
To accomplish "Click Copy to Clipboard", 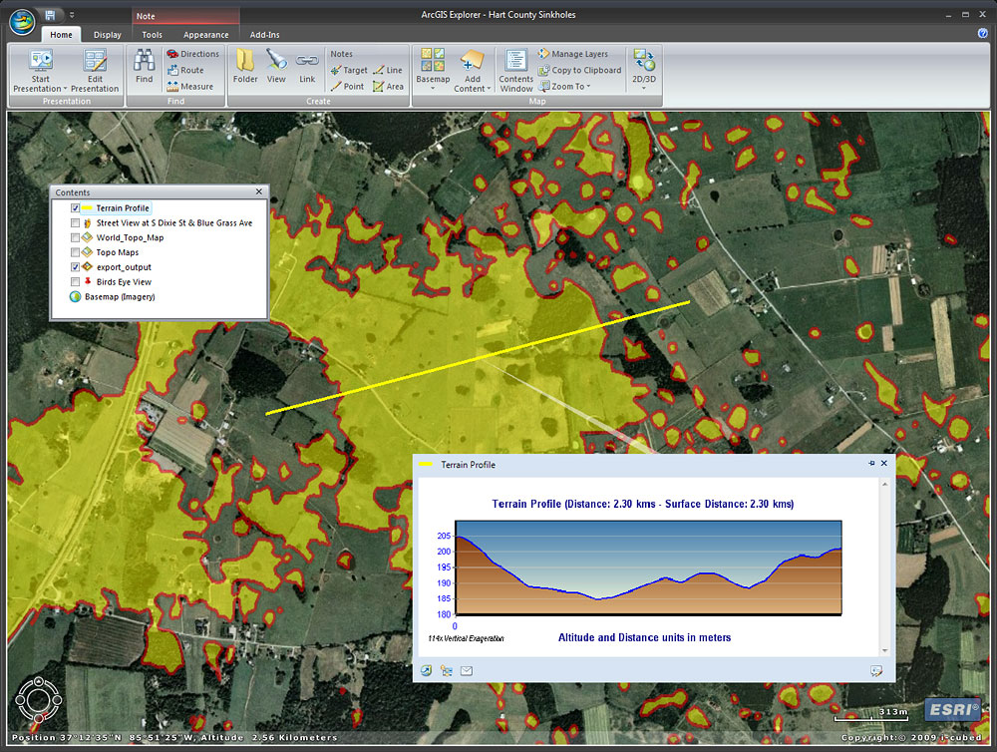I will [x=580, y=70].
